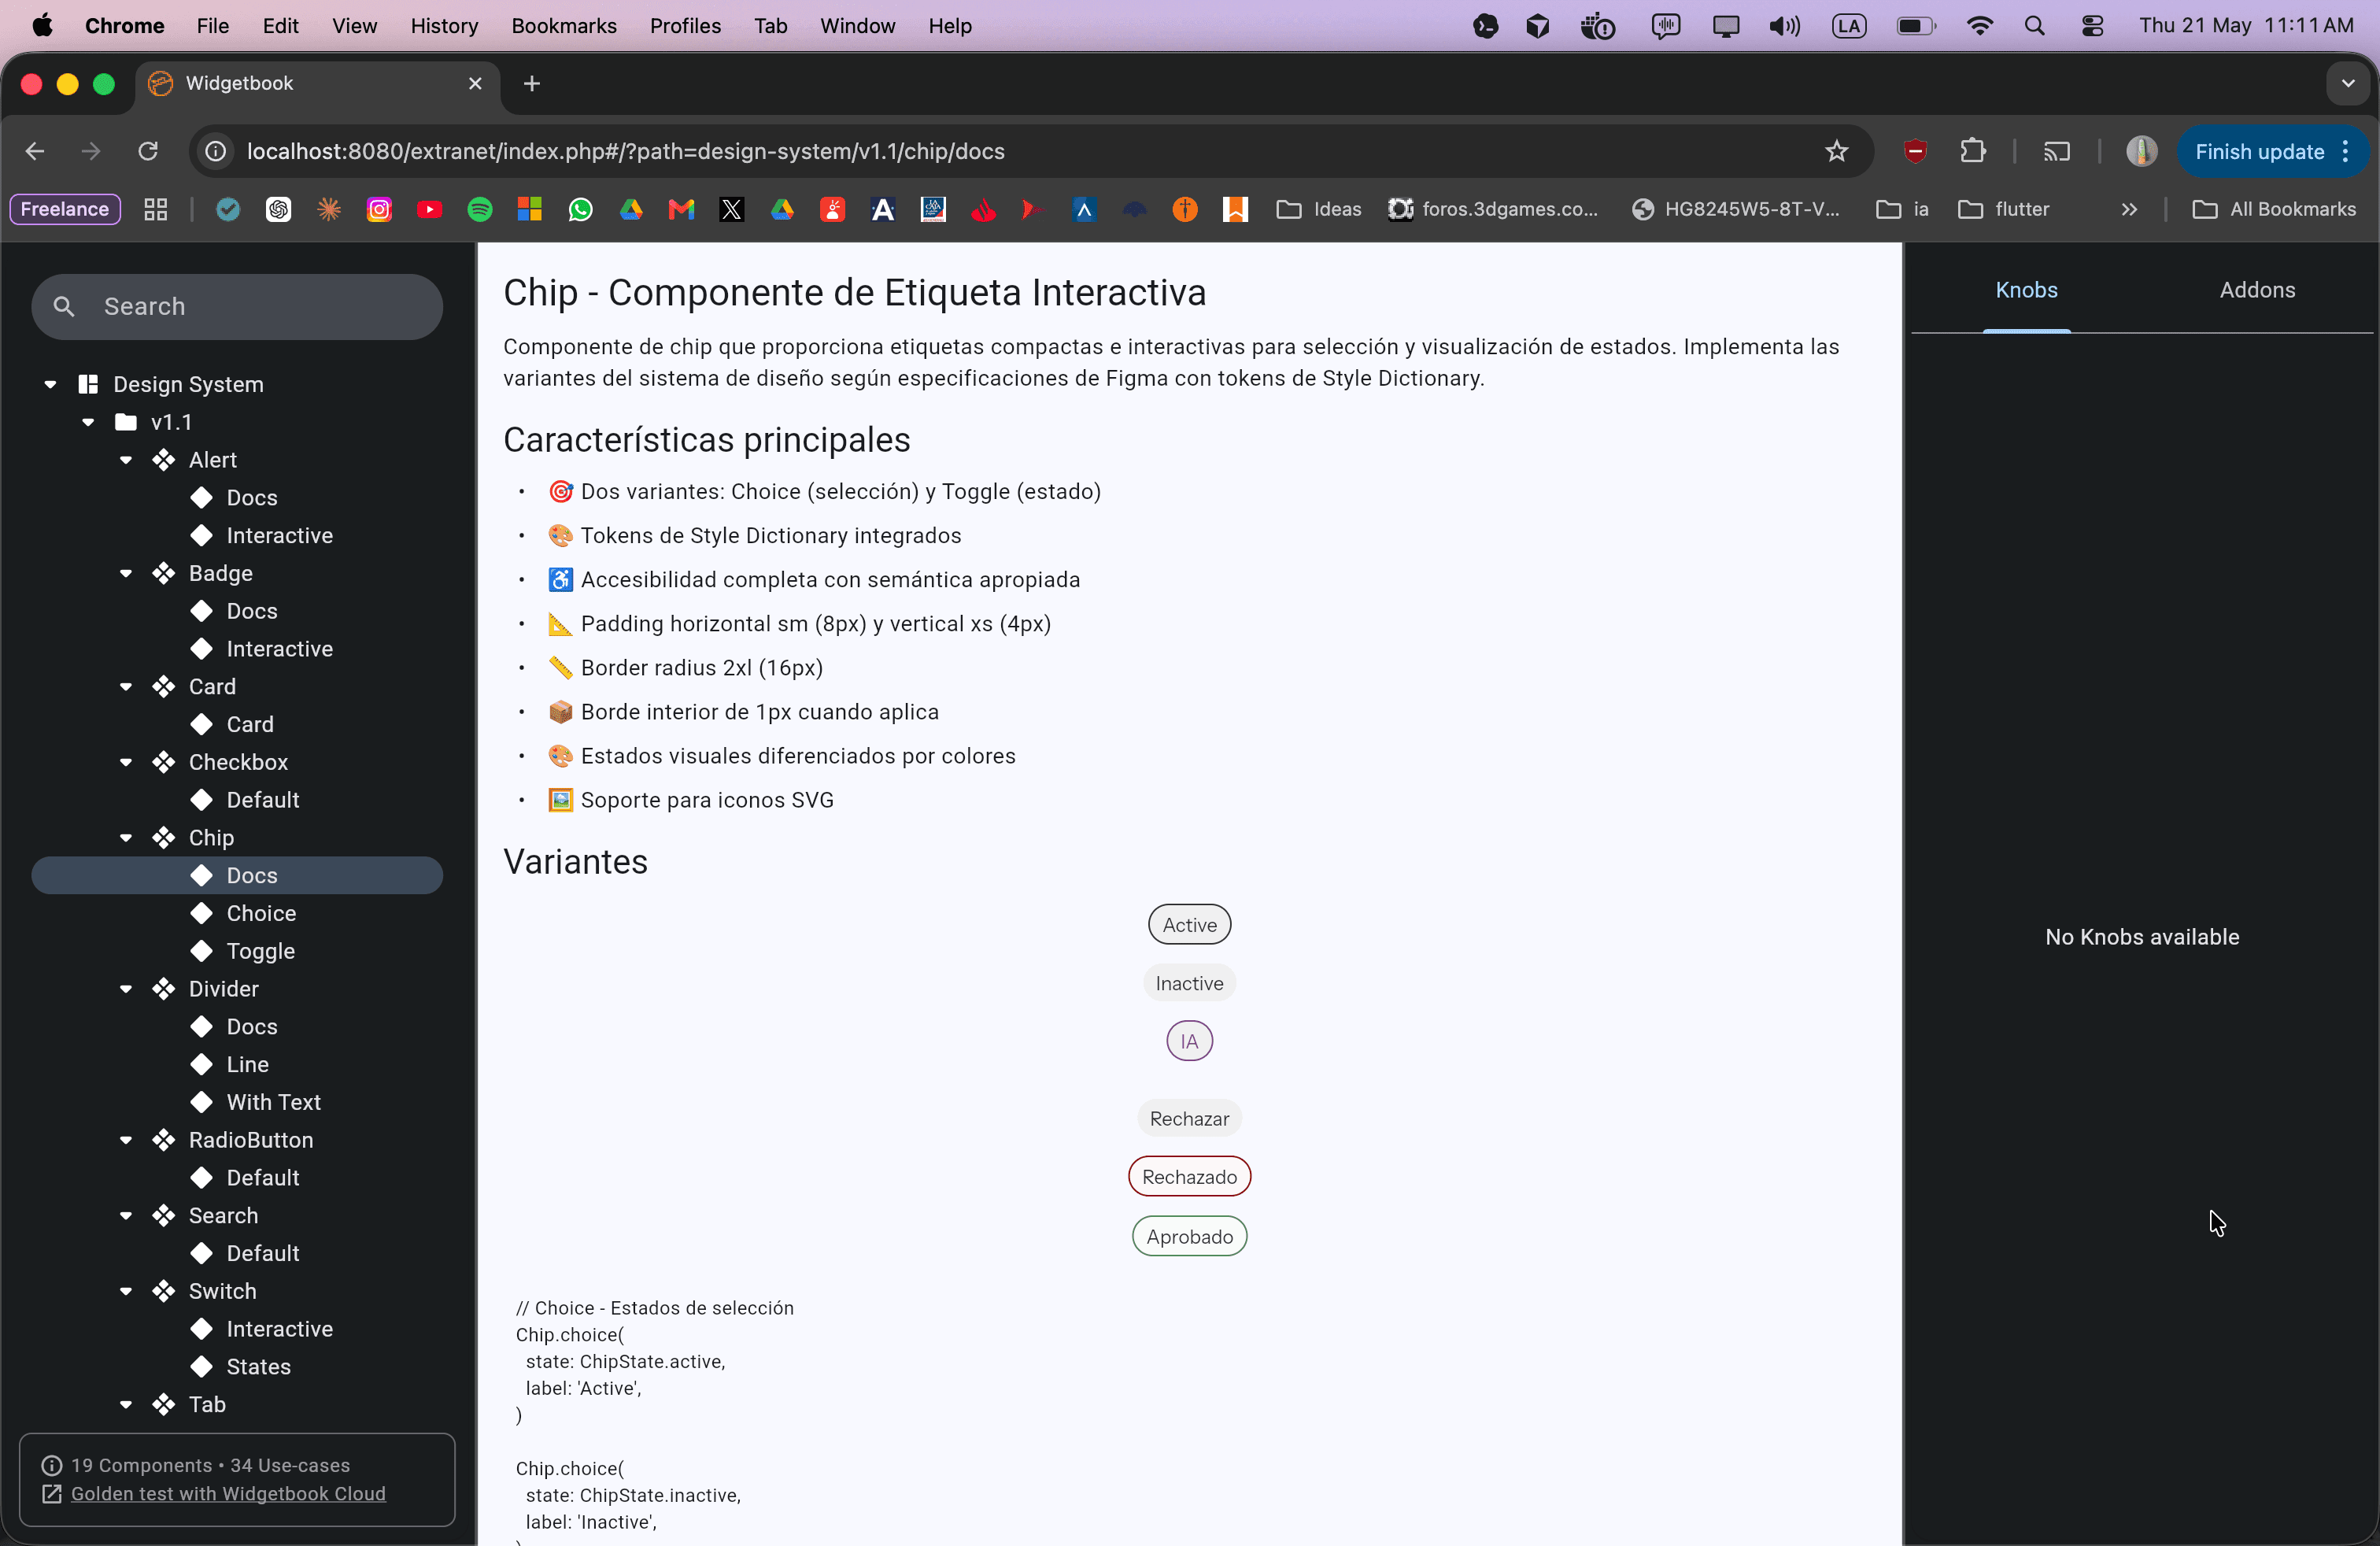Toggle the Aprobado chip
This screenshot has width=2380, height=1546.
click(x=1189, y=1236)
